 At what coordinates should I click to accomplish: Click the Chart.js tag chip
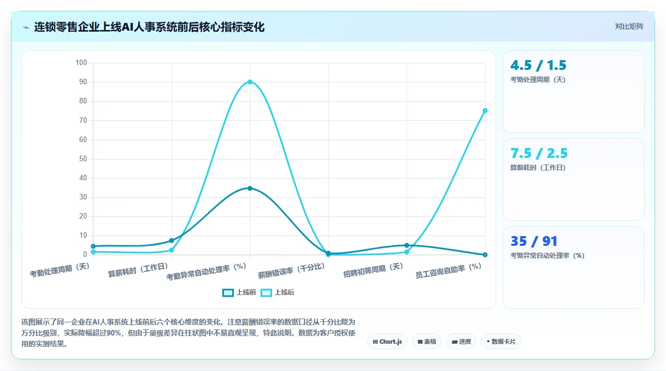point(387,341)
